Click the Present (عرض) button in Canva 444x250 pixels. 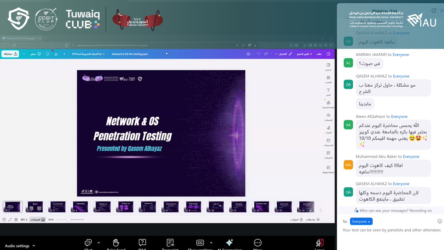(36, 54)
